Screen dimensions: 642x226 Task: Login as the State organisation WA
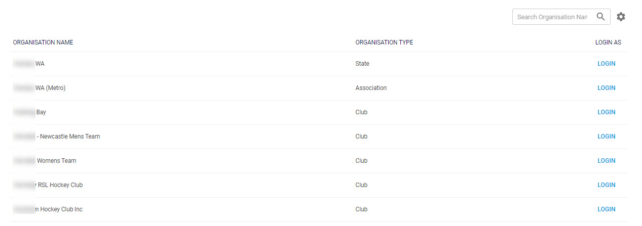tap(606, 64)
